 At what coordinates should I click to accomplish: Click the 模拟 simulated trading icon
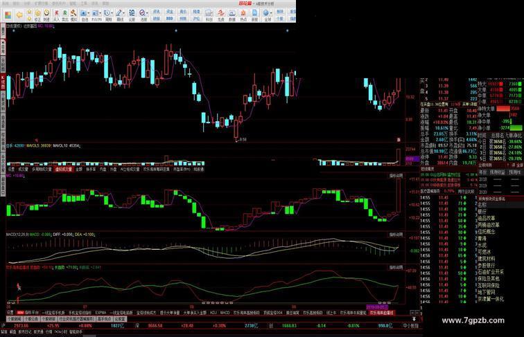[73, 15]
